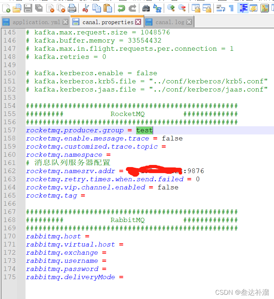Click '# kafka.retries = 0' comment

pos(66,57)
